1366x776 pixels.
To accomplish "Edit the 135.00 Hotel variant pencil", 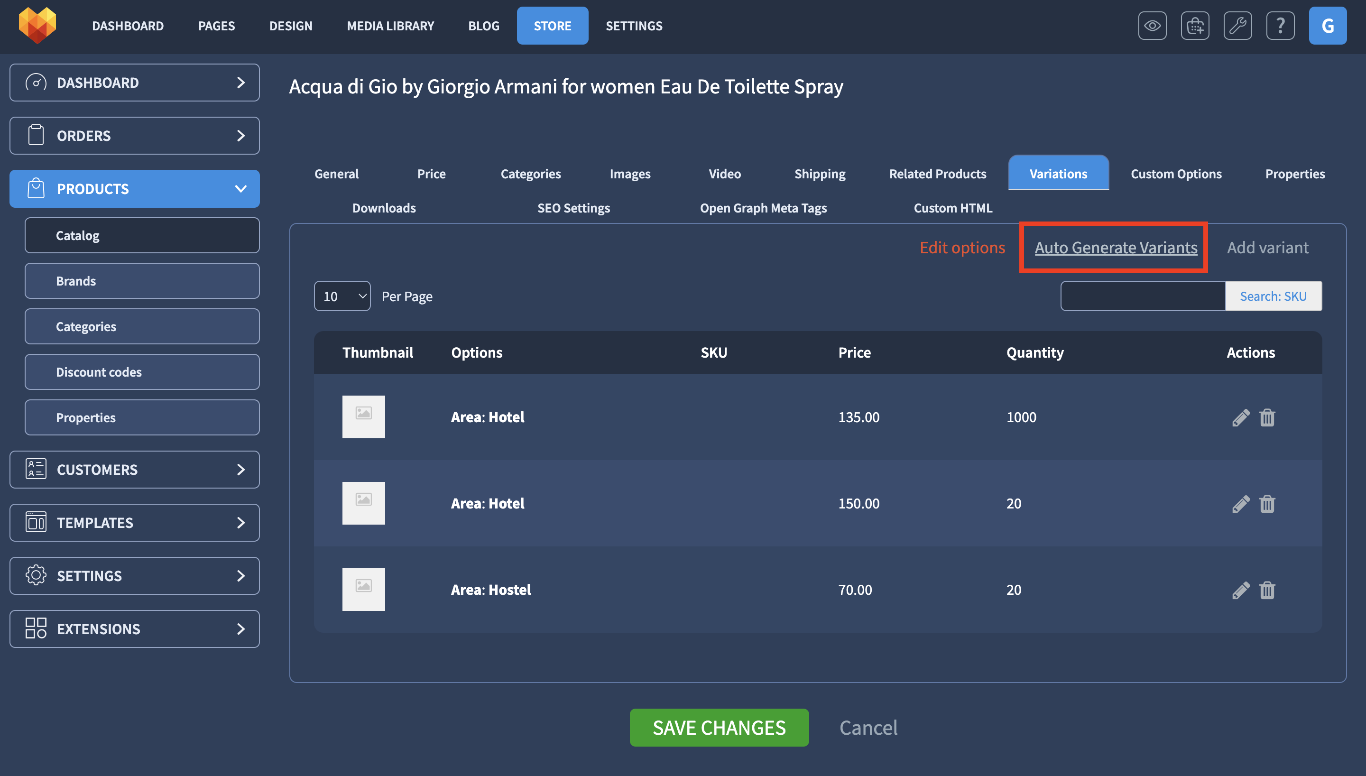I will point(1240,417).
